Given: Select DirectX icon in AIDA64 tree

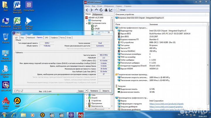Looking at the screenshot, I should [89, 98].
